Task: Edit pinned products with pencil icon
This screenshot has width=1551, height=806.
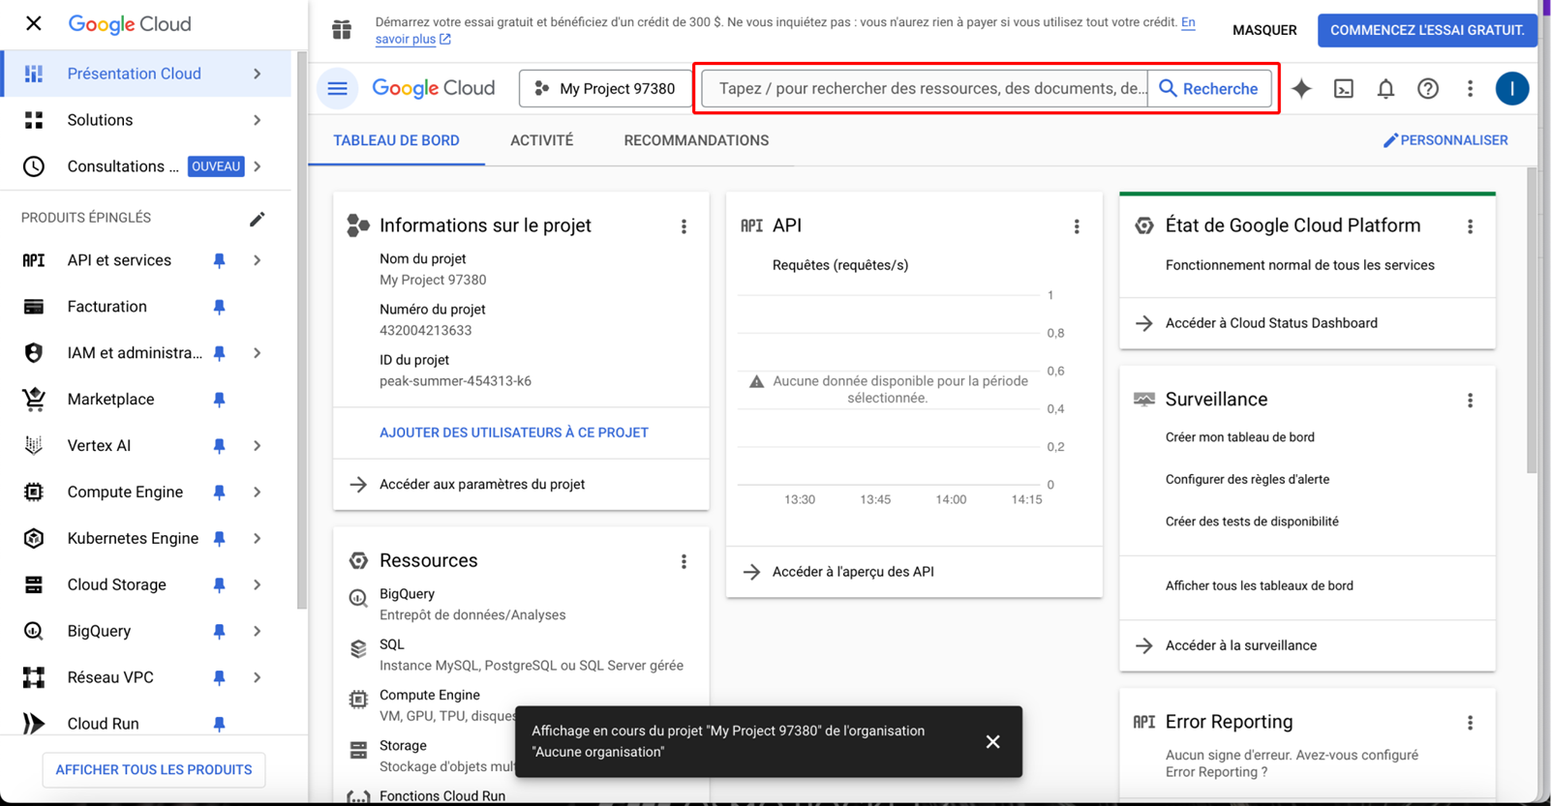Action: pos(257,219)
